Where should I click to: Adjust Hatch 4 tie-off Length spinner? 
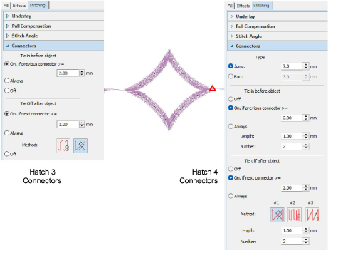click(306, 230)
